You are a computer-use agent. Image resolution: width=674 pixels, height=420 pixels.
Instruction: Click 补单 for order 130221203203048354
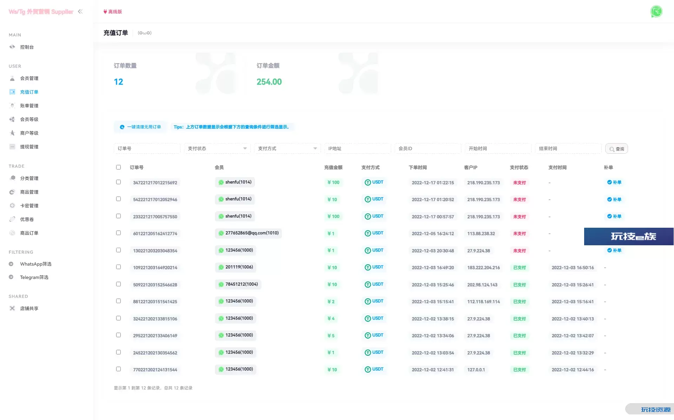[x=614, y=250]
